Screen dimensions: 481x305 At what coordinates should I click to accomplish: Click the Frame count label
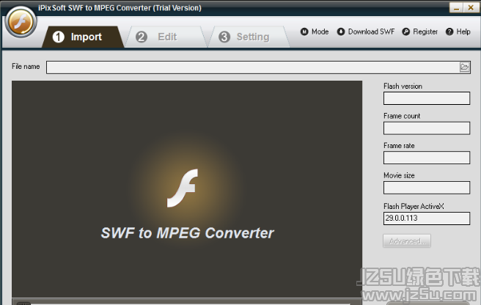tap(402, 116)
